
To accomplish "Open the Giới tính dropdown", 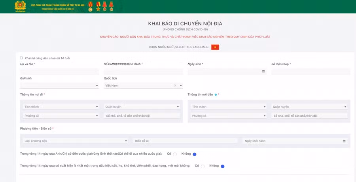I will [59, 86].
